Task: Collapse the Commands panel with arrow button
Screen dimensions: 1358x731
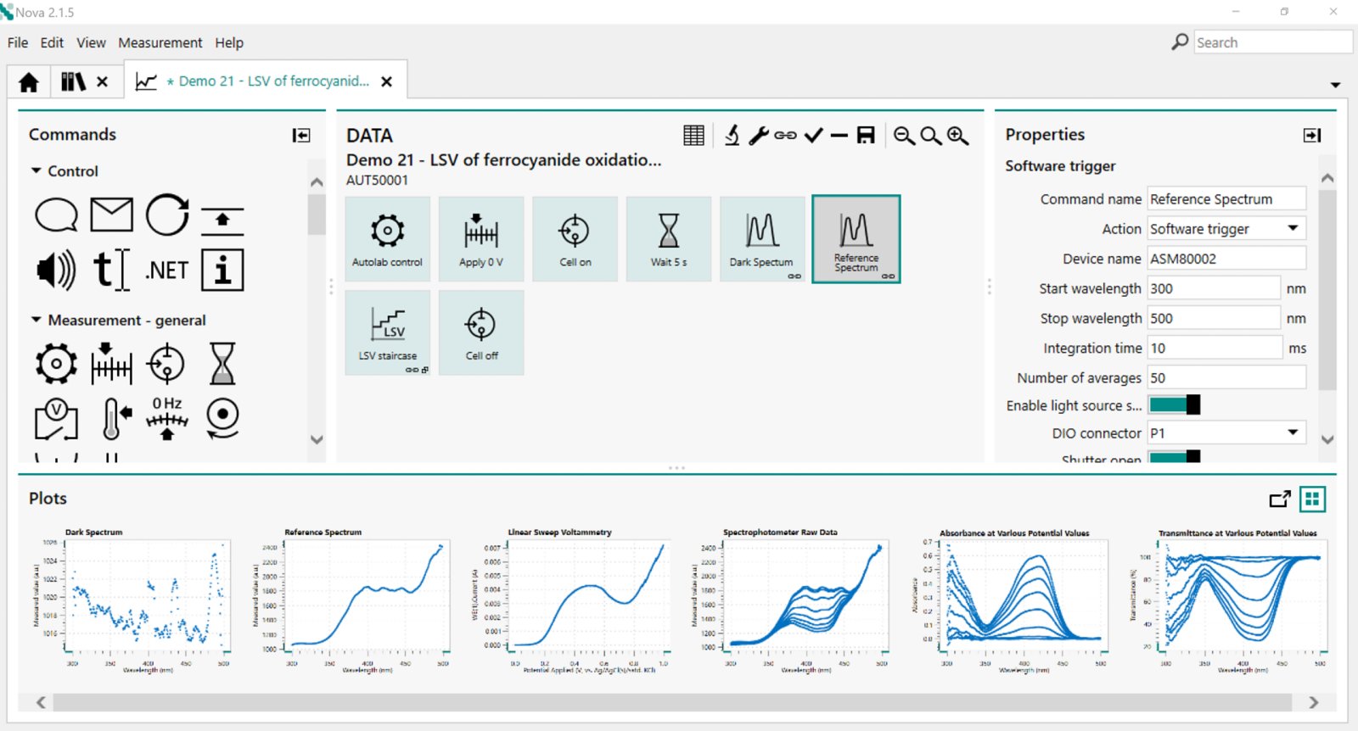Action: (x=301, y=136)
